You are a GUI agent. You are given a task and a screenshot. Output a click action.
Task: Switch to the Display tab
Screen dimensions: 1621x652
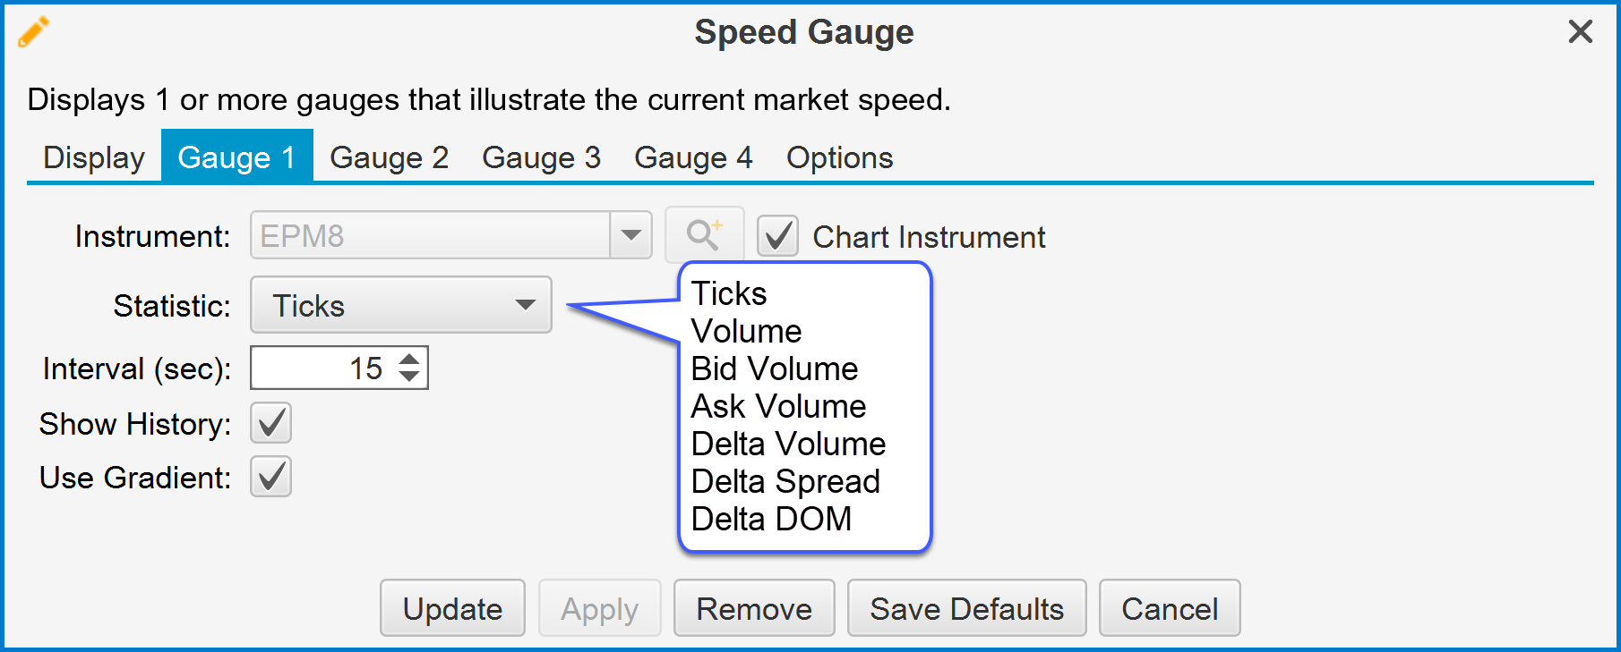[94, 157]
